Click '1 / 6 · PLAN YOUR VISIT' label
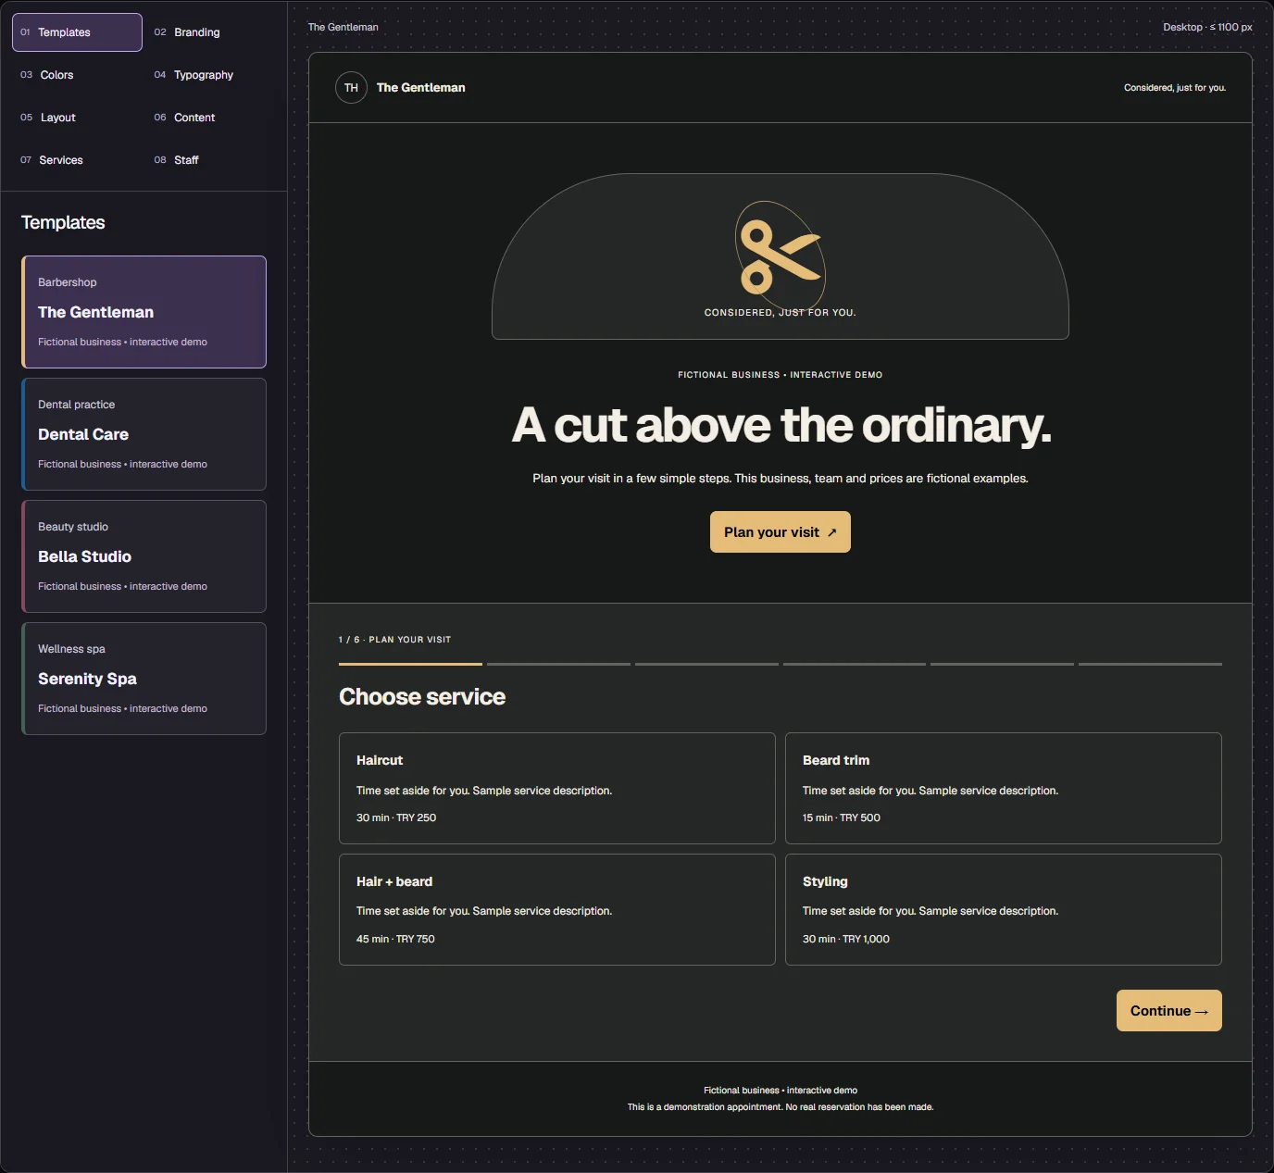Viewport: 1274px width, 1173px height. click(x=395, y=640)
